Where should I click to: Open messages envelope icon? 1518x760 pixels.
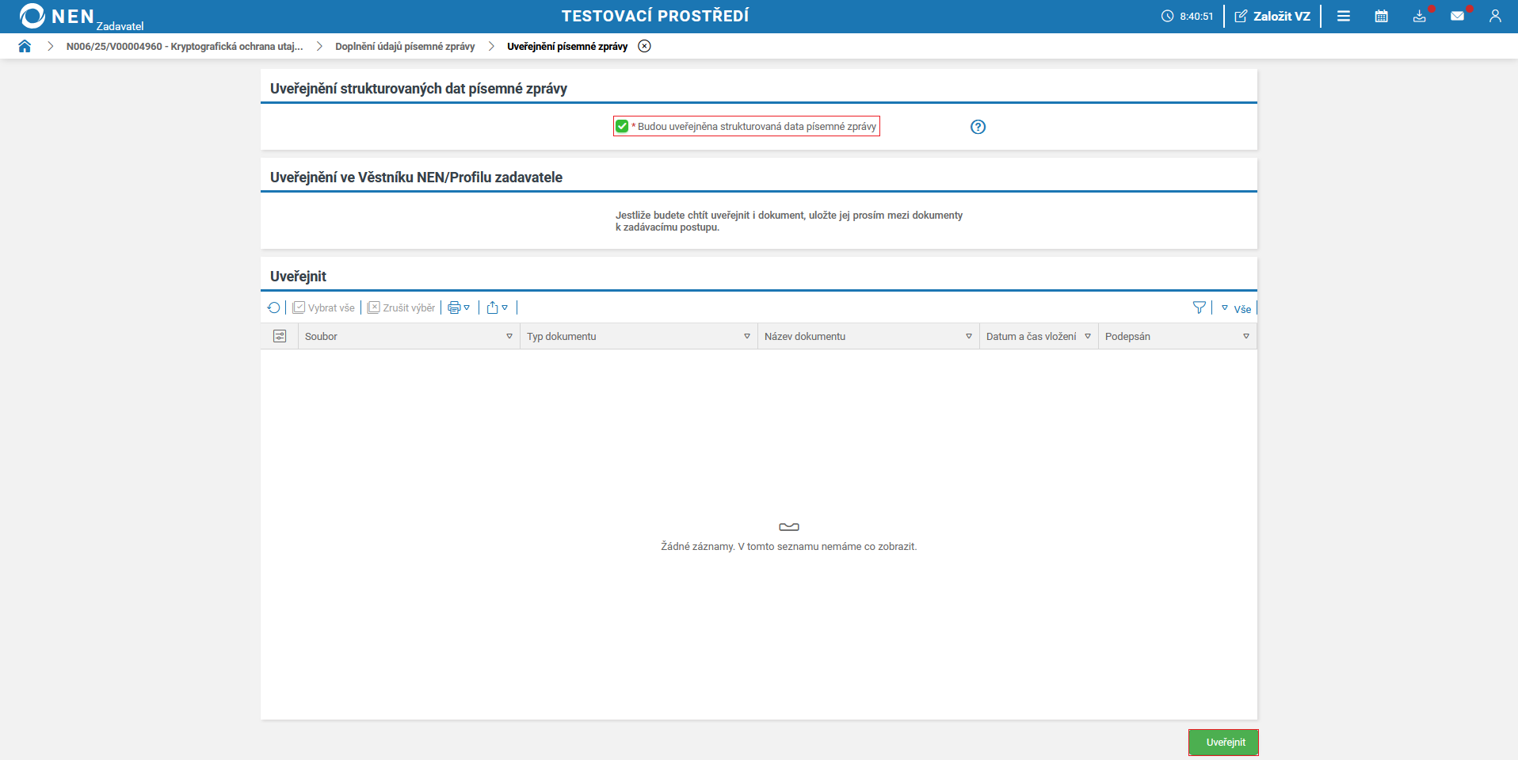[1458, 16]
